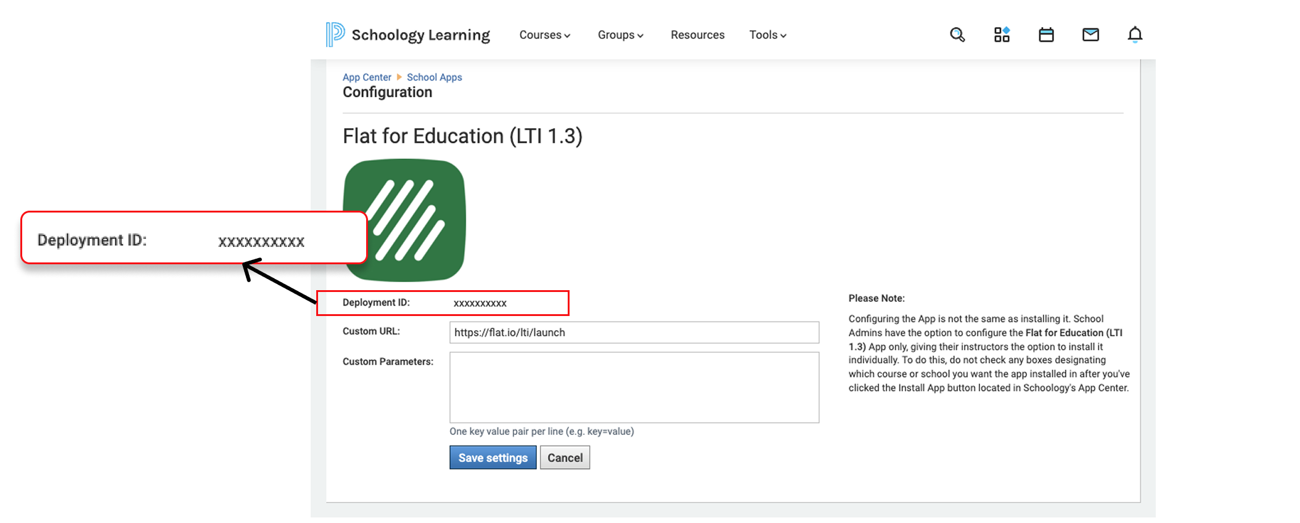Open the app center grid icon
The height and width of the screenshot is (523, 1300).
coord(1002,34)
